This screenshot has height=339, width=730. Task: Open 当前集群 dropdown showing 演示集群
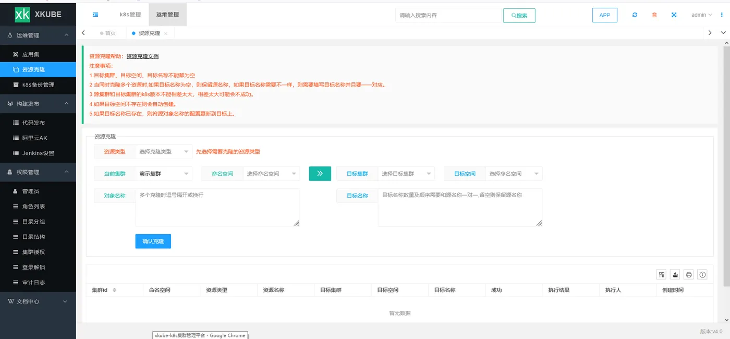coord(164,174)
